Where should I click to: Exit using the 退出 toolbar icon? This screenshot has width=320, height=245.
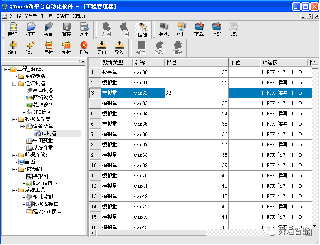point(84,29)
